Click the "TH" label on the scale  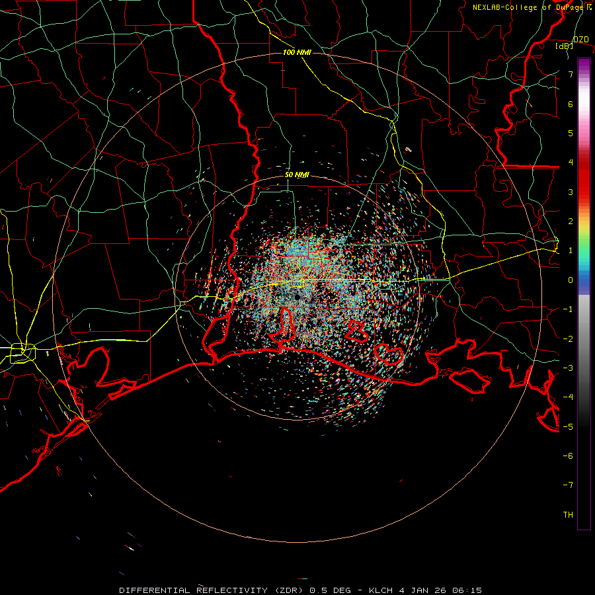pos(568,515)
